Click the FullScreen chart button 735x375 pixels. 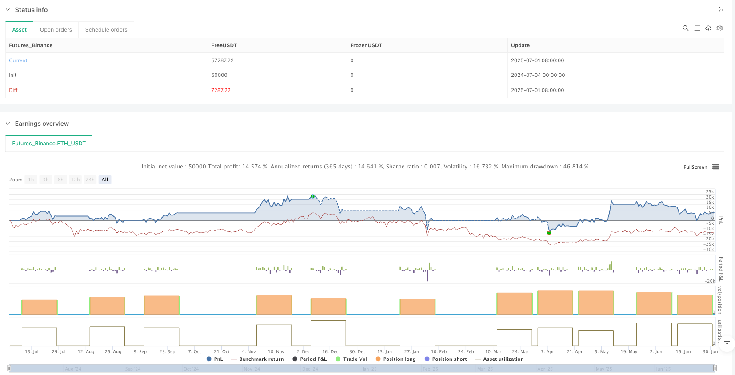pos(695,167)
